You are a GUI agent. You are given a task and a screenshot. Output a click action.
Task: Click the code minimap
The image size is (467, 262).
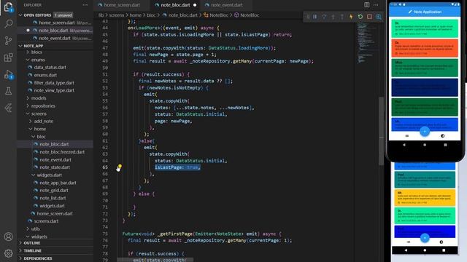pos(366,43)
